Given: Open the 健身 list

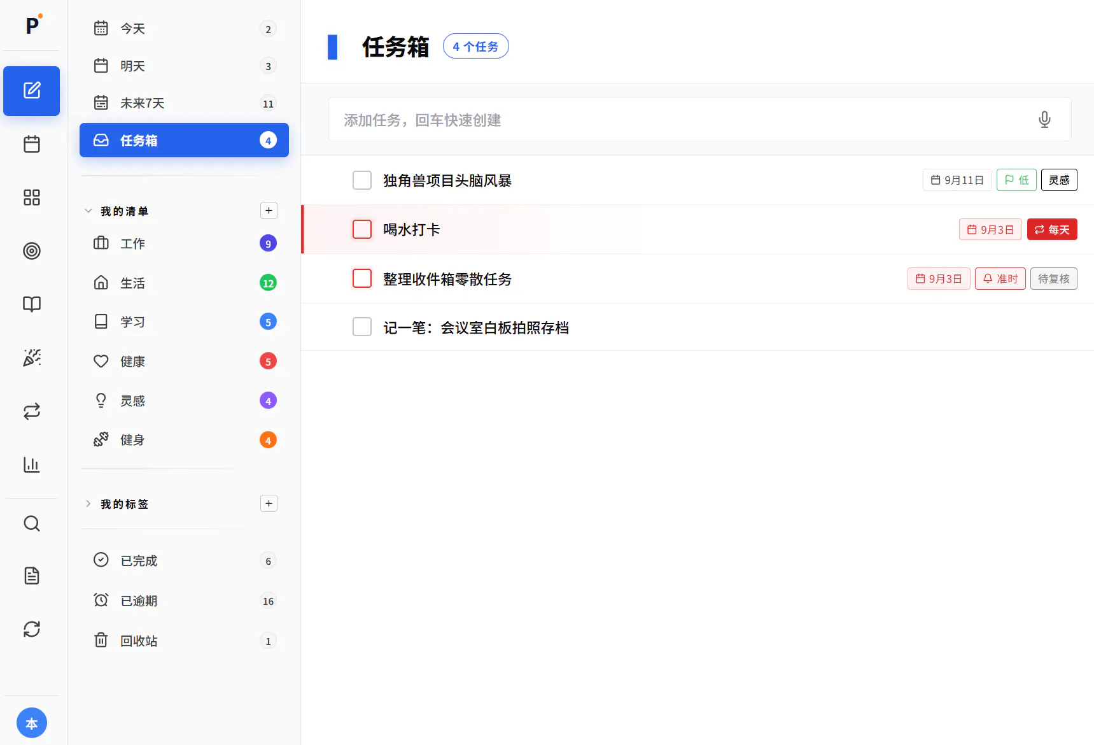Looking at the screenshot, I should coord(185,440).
